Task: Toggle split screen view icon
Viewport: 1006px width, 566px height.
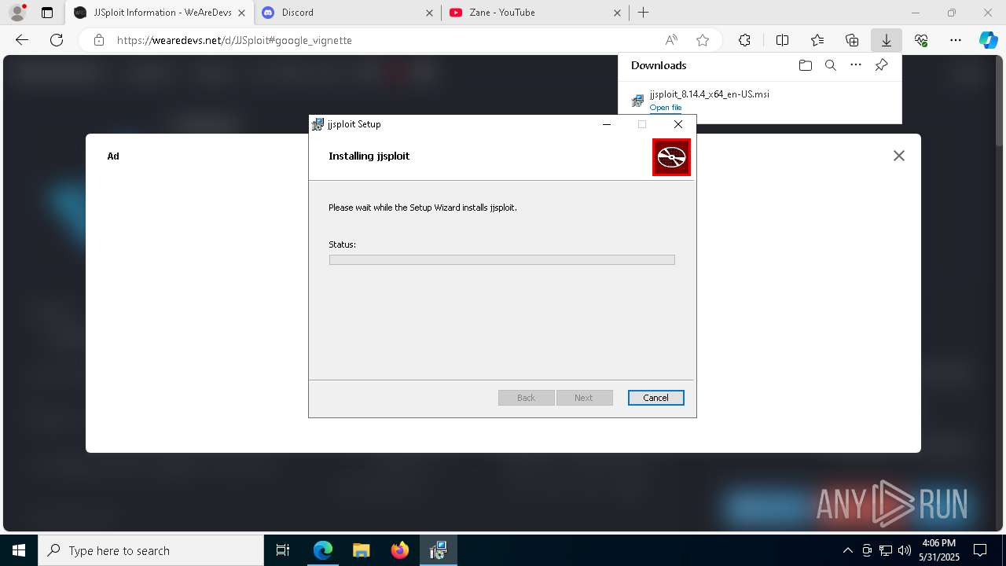Action: 783,40
